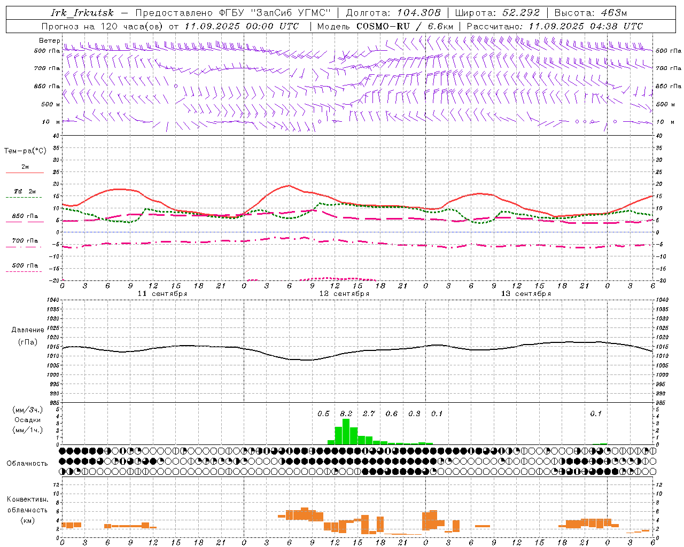Click the "13 сентября" date label
The width and height of the screenshot is (684, 547).
click(x=526, y=294)
